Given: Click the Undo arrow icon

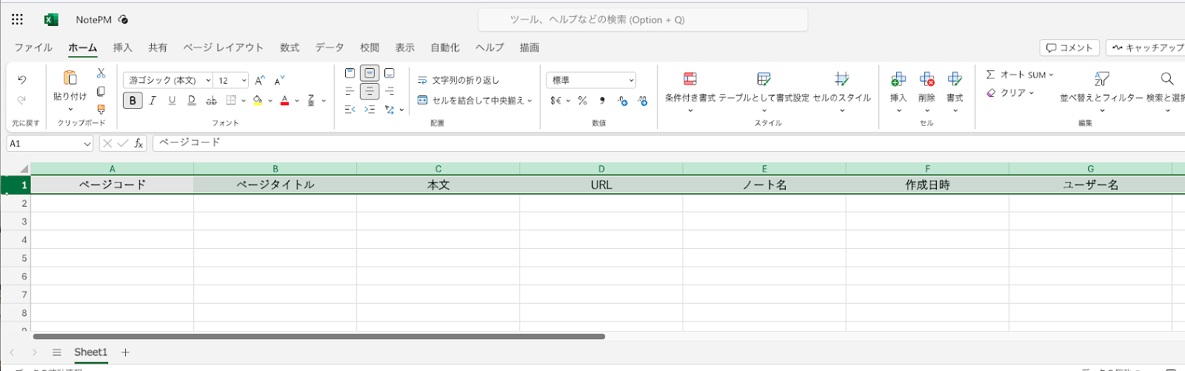Looking at the screenshot, I should pyautogui.click(x=22, y=80).
